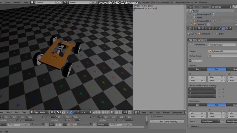Click the pin icon in properties breadcrumb
237x133 pixels.
pos(189,34)
